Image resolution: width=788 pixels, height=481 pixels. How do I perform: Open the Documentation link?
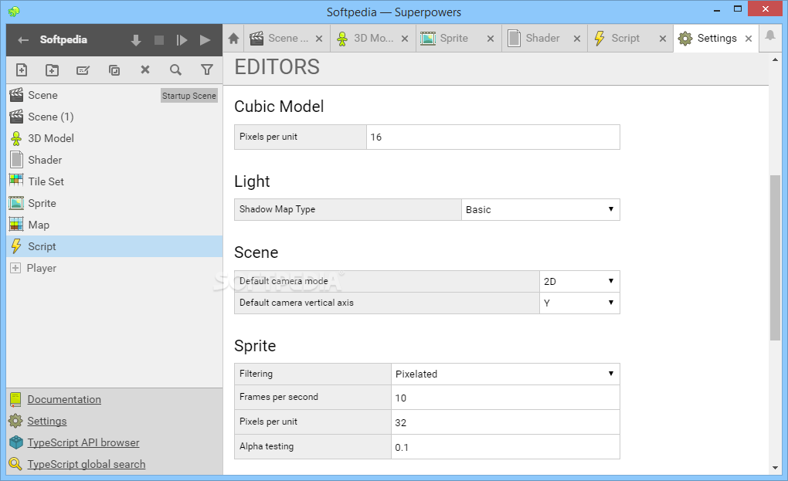pos(64,400)
